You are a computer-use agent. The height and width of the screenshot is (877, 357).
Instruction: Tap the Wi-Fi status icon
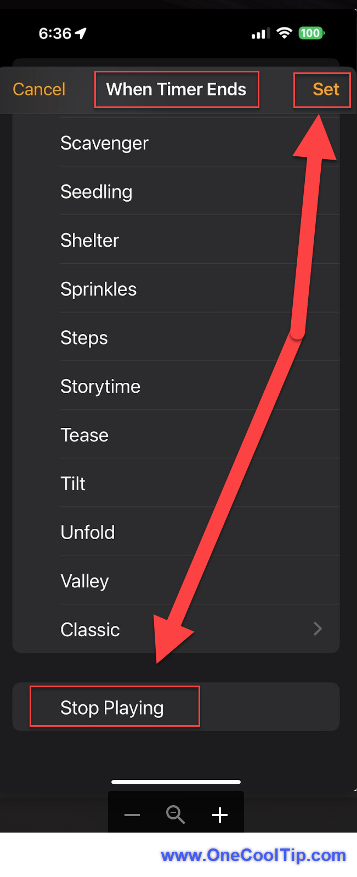point(284,33)
